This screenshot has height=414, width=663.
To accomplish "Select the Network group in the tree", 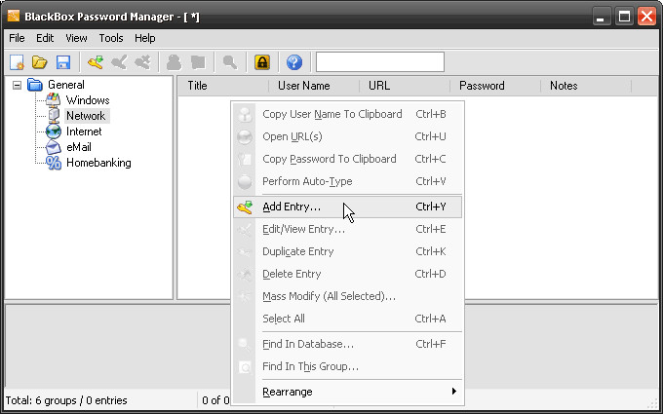I will coord(86,116).
